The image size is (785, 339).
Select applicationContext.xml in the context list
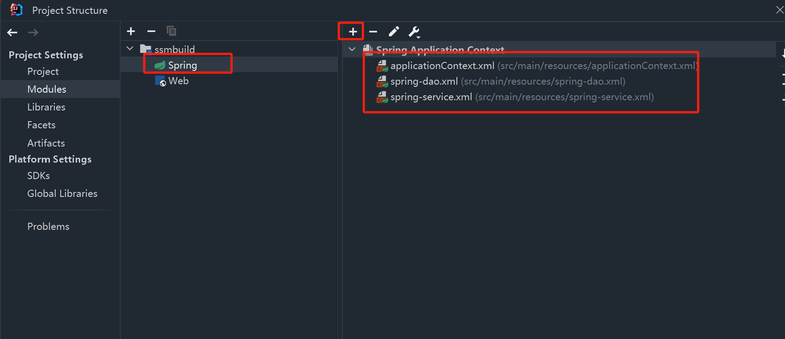click(442, 66)
